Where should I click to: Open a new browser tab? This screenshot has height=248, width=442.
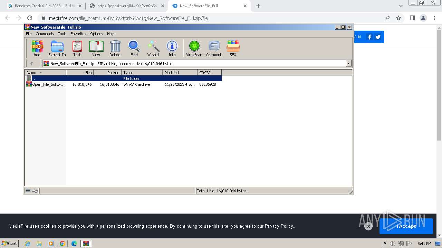tap(258, 6)
